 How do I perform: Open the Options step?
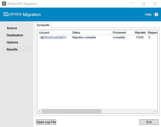click(12, 42)
